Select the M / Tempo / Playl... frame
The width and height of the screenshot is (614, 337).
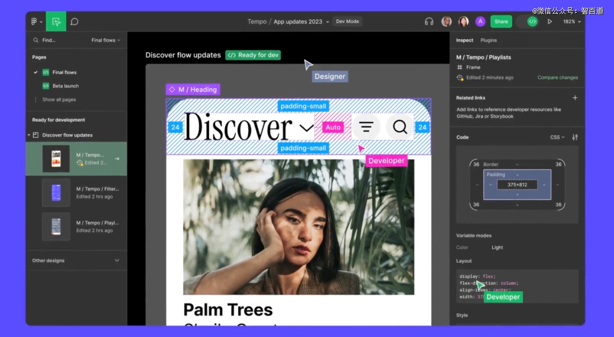coord(76,227)
